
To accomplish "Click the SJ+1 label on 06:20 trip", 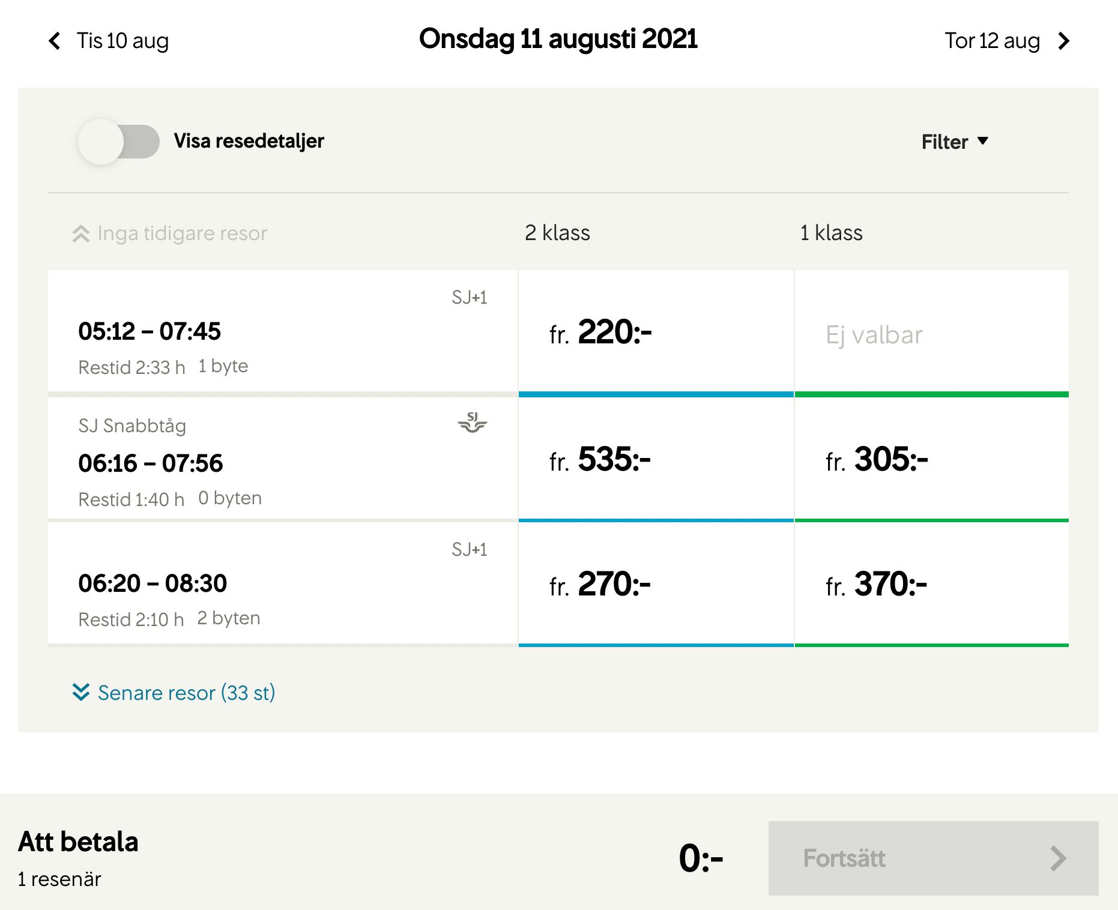I will (469, 550).
